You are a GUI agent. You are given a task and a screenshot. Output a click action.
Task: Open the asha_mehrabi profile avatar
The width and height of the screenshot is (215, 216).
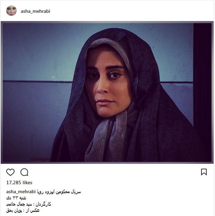point(11,11)
